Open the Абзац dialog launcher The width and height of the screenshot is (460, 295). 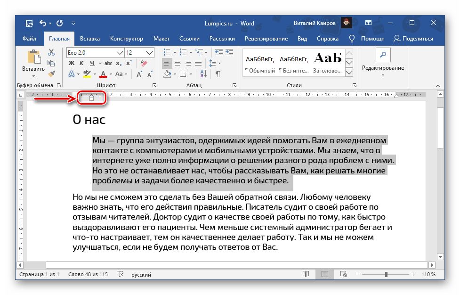pos(234,85)
